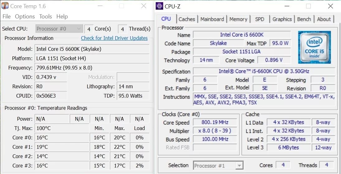The width and height of the screenshot is (341, 174).
Task: Switch to the SPD tab in CPU-Z
Action: point(260,19)
